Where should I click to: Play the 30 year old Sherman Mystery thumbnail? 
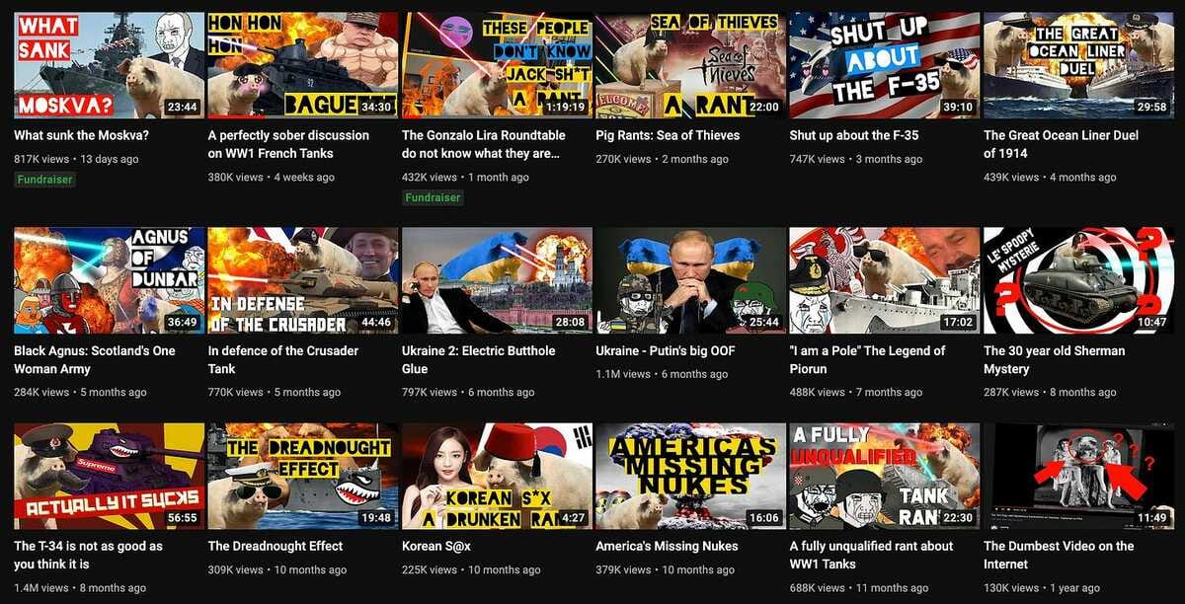coord(1078,281)
